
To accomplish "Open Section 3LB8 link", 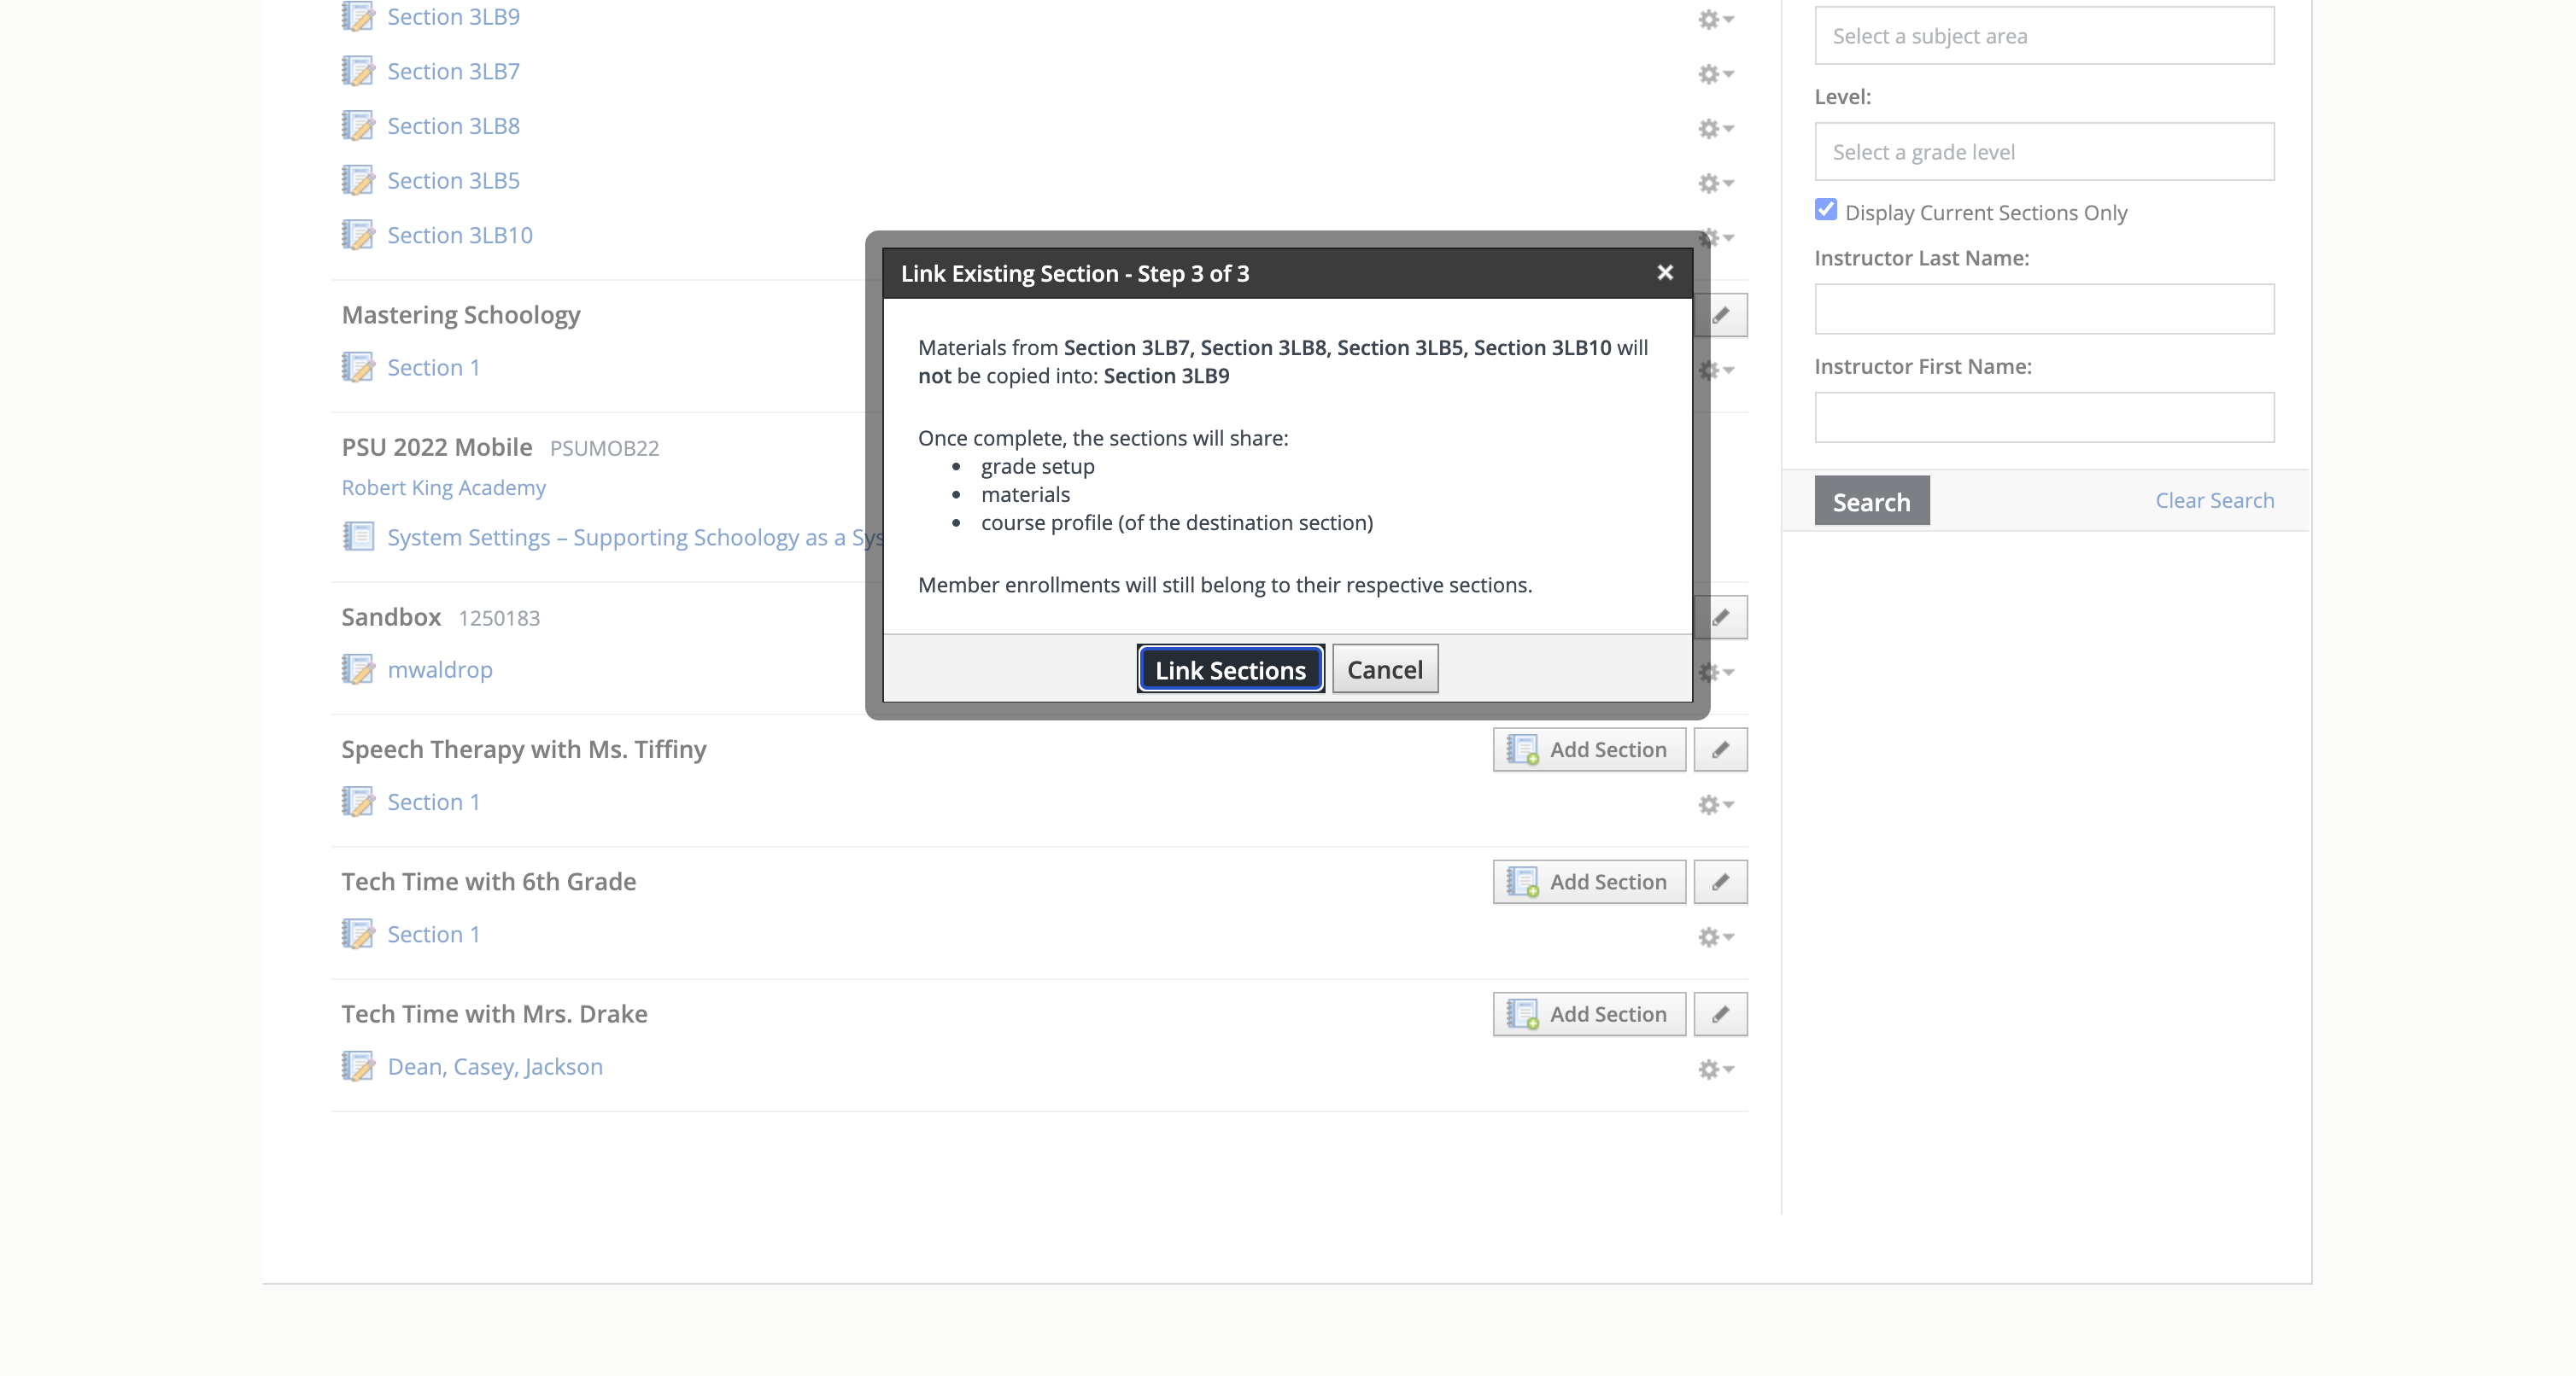I will tap(453, 126).
